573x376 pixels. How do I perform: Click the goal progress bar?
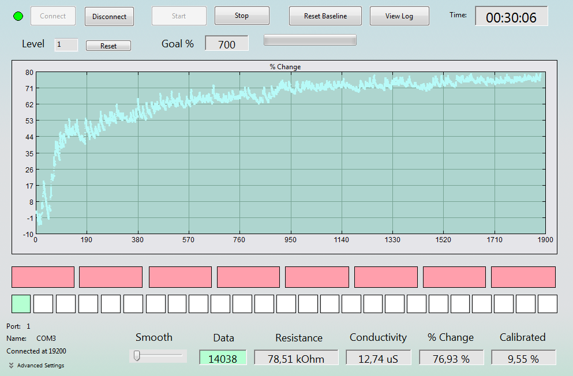click(x=310, y=40)
